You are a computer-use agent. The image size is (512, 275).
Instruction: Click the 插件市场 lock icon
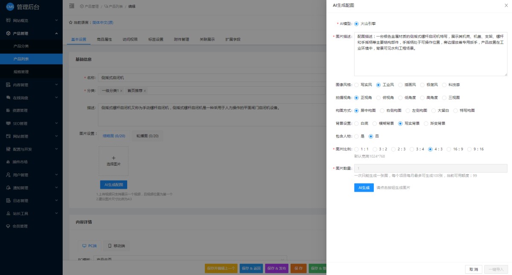click(8, 162)
